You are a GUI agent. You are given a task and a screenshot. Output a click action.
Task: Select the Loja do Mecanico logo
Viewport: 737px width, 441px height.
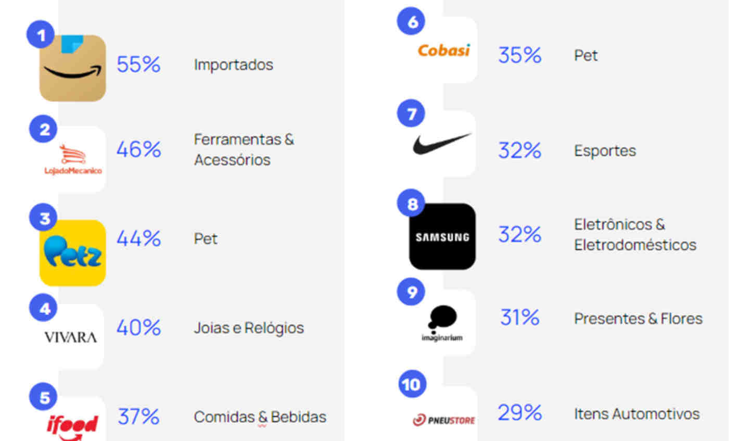click(x=73, y=159)
